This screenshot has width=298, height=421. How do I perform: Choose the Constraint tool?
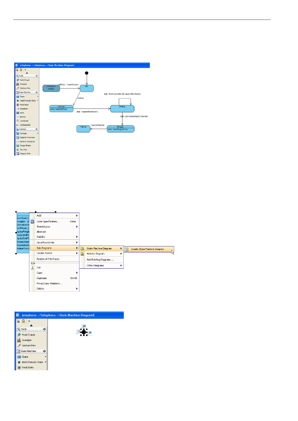coord(24,121)
